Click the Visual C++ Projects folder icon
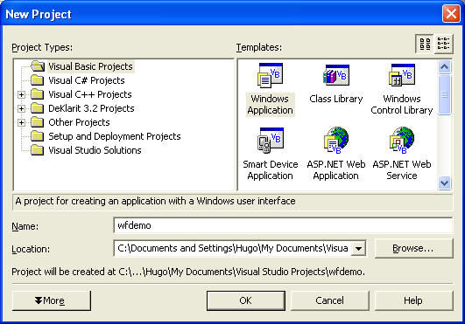Screen dimensions: 465x324 pyautogui.click(x=38, y=94)
